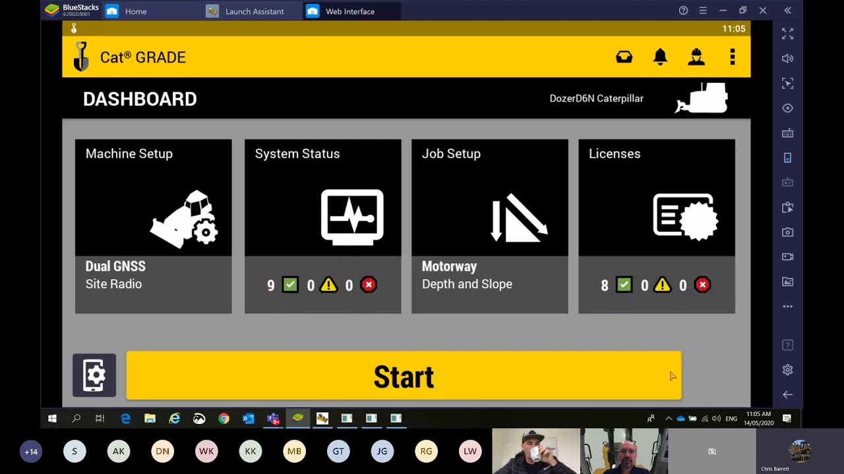Viewport: 844px width, 474px height.
Task: Open the inbox tray icon in Cat GRADE header
Action: (x=624, y=57)
